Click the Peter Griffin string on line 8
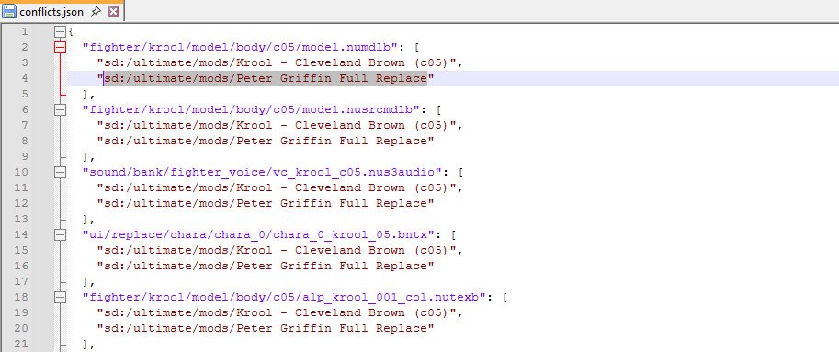This screenshot has height=352, width=839. [x=266, y=142]
